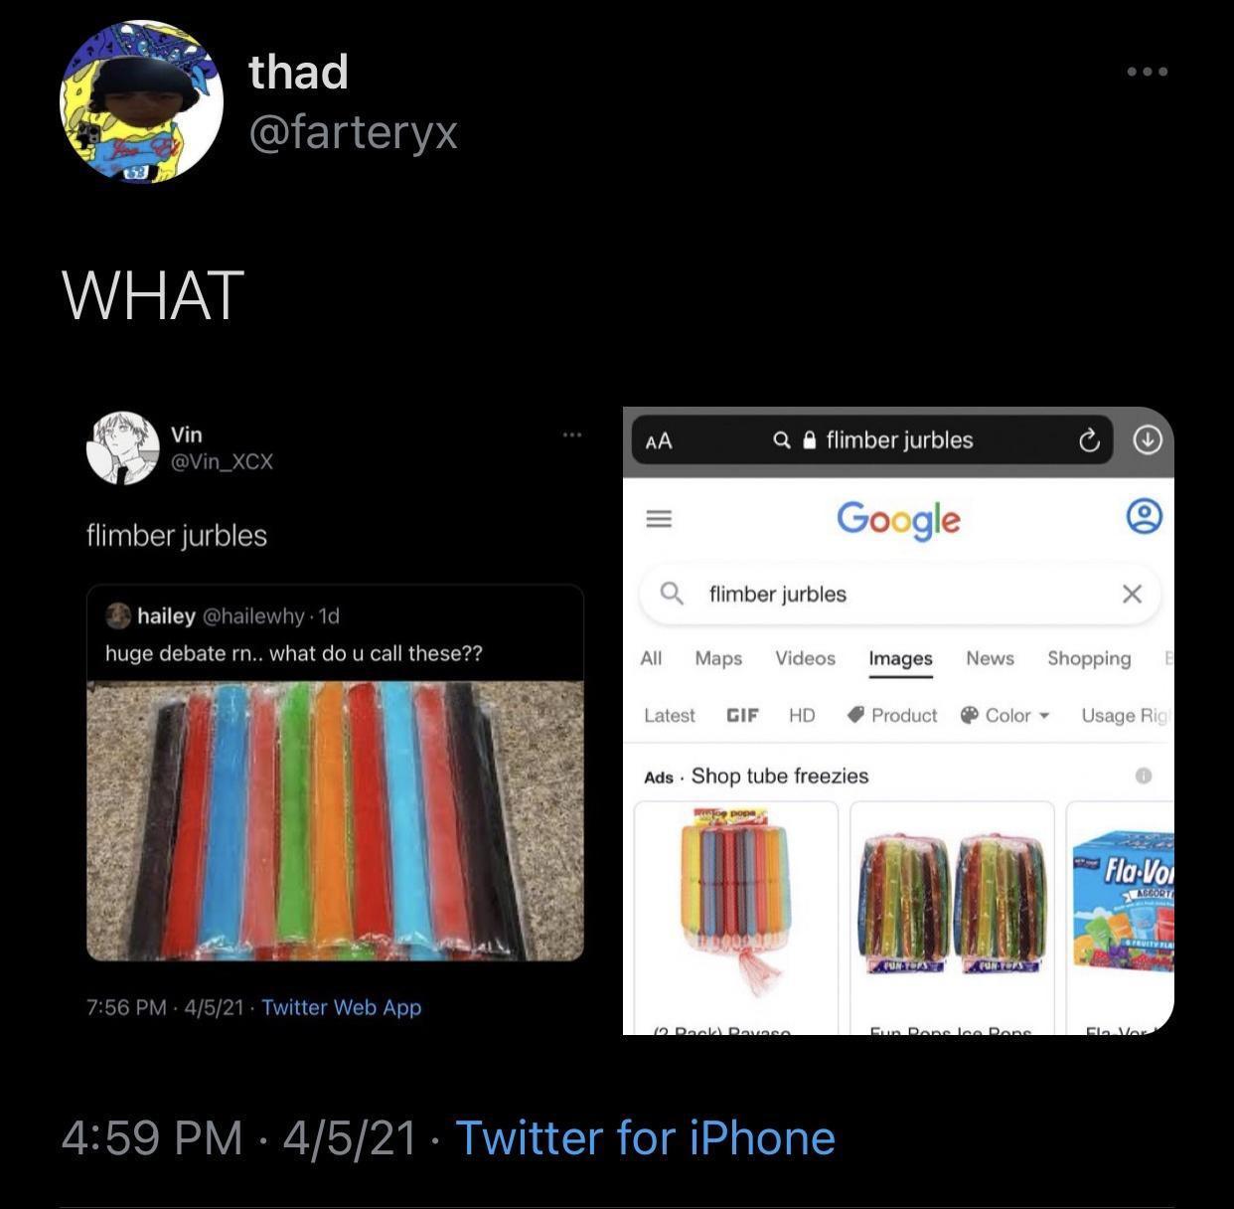This screenshot has height=1209, width=1234.
Task: Open the Twitter for iPhone link
Action: click(645, 1137)
